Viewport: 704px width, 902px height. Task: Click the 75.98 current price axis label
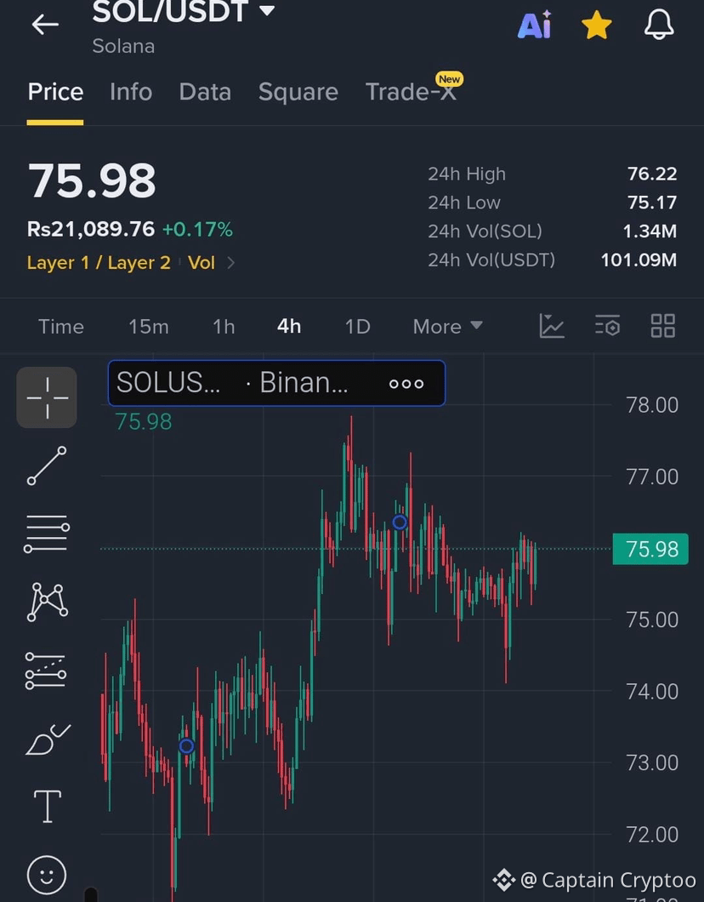tap(650, 549)
